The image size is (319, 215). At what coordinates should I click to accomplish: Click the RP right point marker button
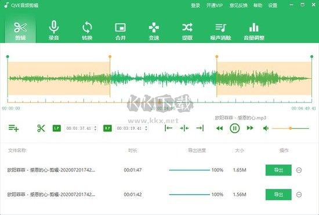point(107,128)
